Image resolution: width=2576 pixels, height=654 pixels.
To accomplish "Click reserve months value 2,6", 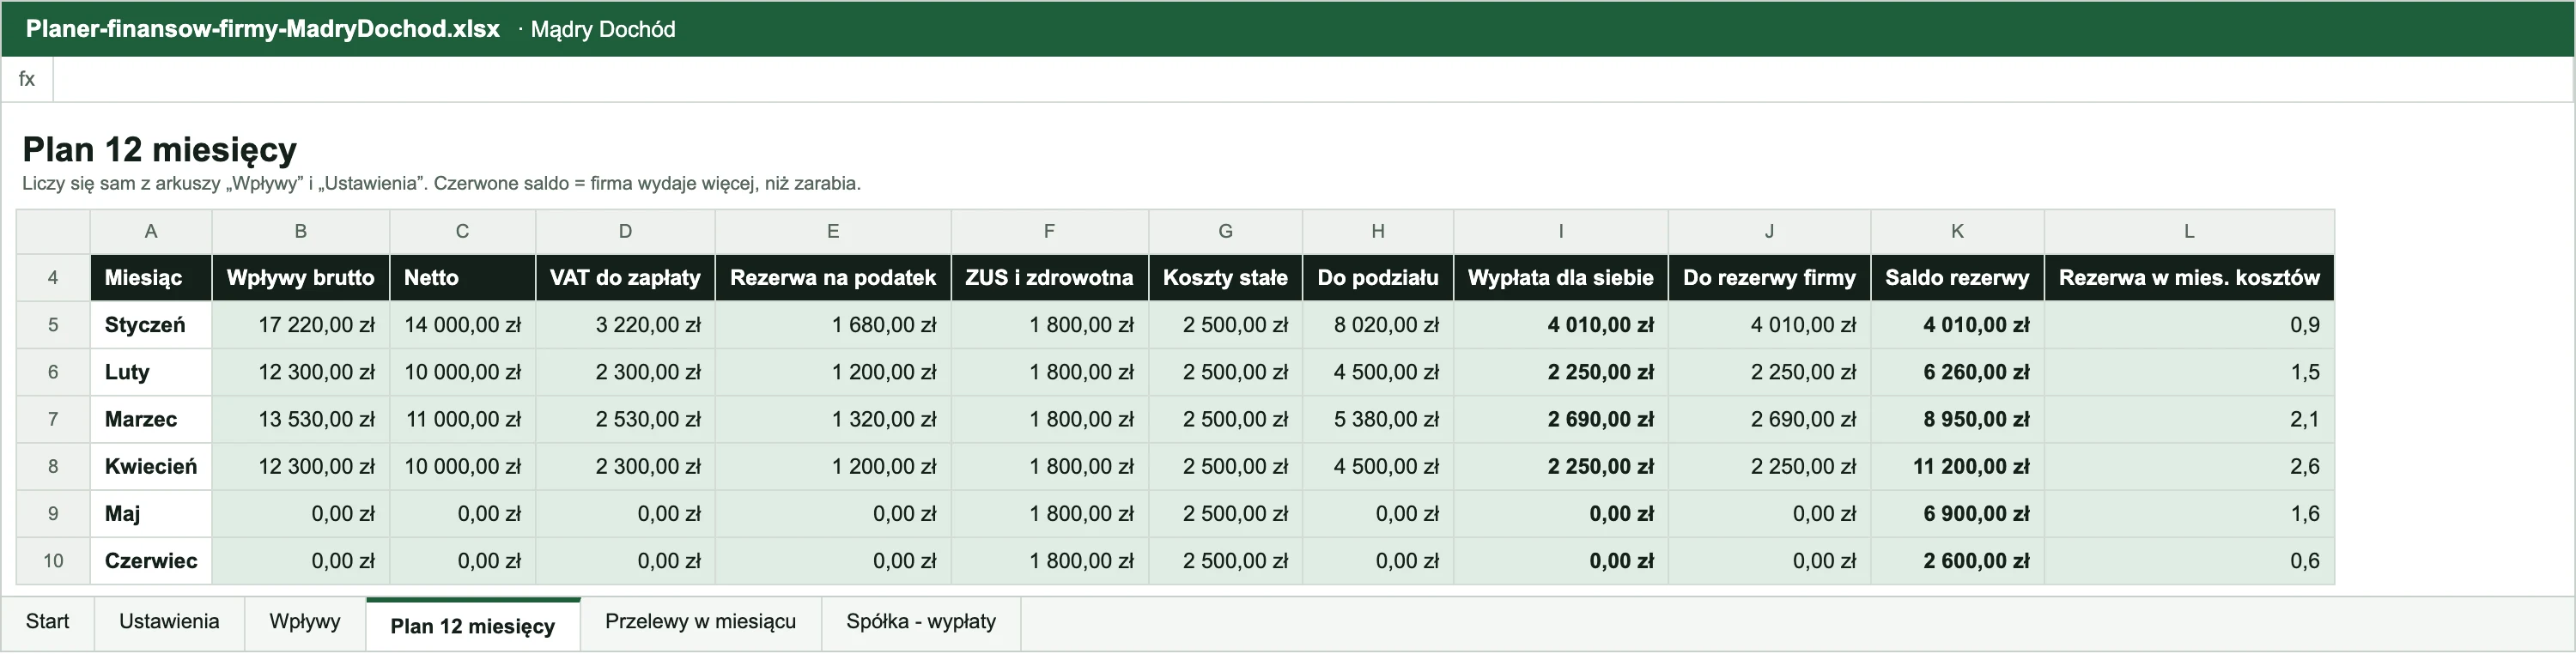I will pos(2190,467).
